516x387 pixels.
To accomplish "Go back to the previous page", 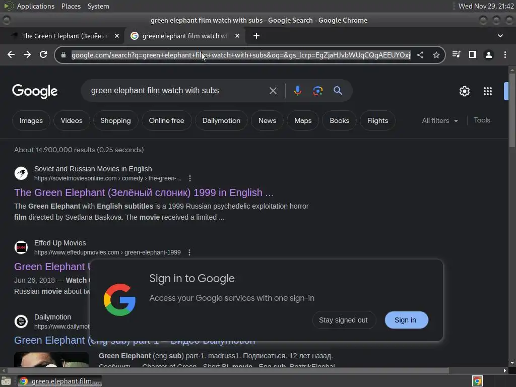I will point(11,54).
